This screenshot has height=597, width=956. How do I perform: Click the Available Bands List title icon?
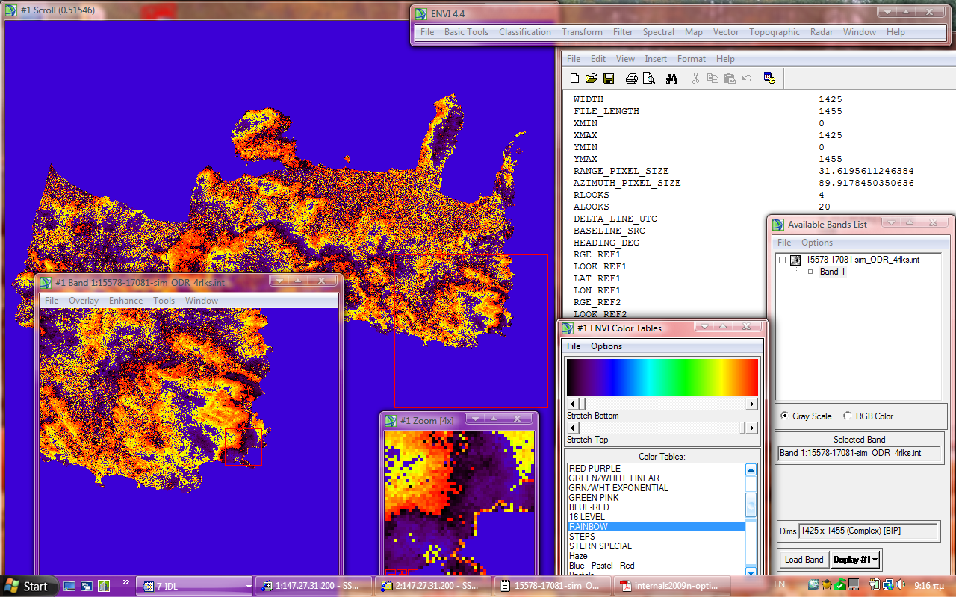[x=778, y=224]
